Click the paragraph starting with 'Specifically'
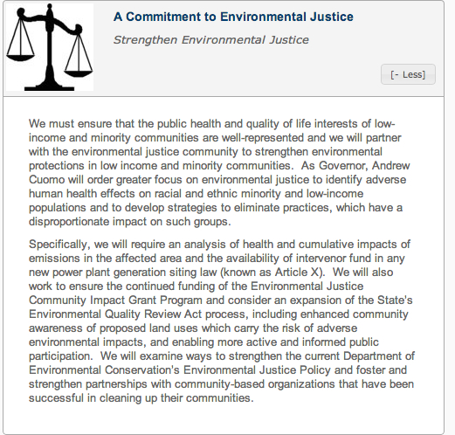 point(222,321)
